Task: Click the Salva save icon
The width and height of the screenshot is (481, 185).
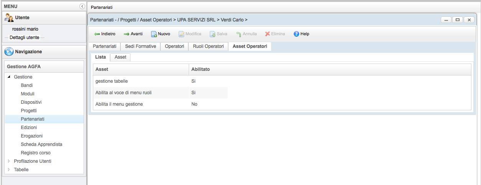Action: tap(212, 34)
